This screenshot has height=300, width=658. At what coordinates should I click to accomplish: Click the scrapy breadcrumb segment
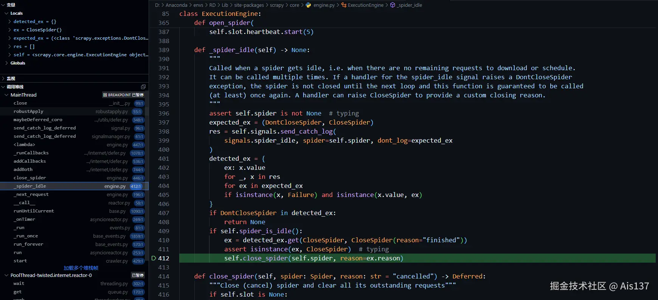277,5
